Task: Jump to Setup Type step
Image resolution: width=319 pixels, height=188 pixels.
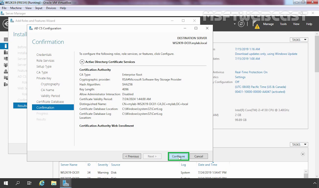Action: pyautogui.click(x=44, y=66)
